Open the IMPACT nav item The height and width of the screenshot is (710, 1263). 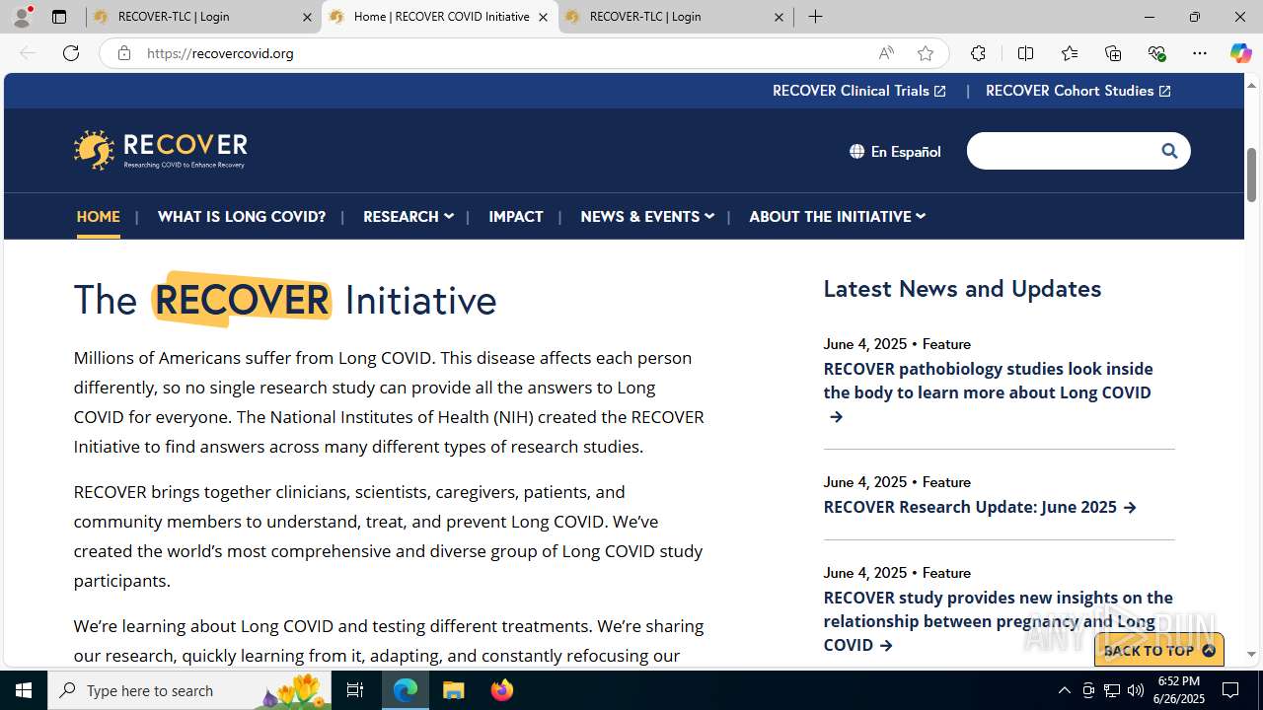pos(516,216)
